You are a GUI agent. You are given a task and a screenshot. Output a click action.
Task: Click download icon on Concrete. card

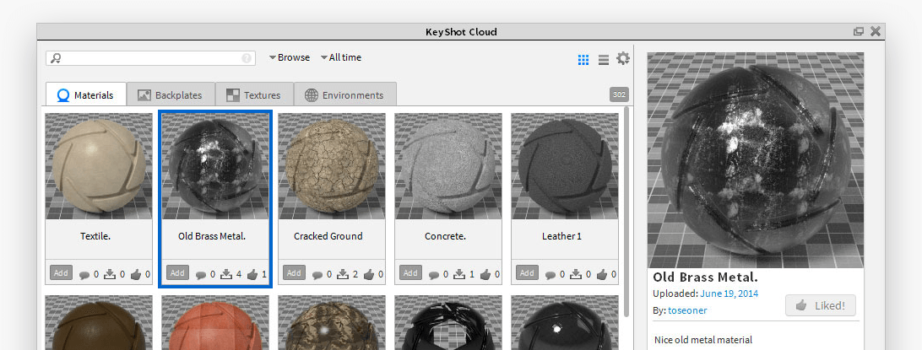pyautogui.click(x=460, y=273)
